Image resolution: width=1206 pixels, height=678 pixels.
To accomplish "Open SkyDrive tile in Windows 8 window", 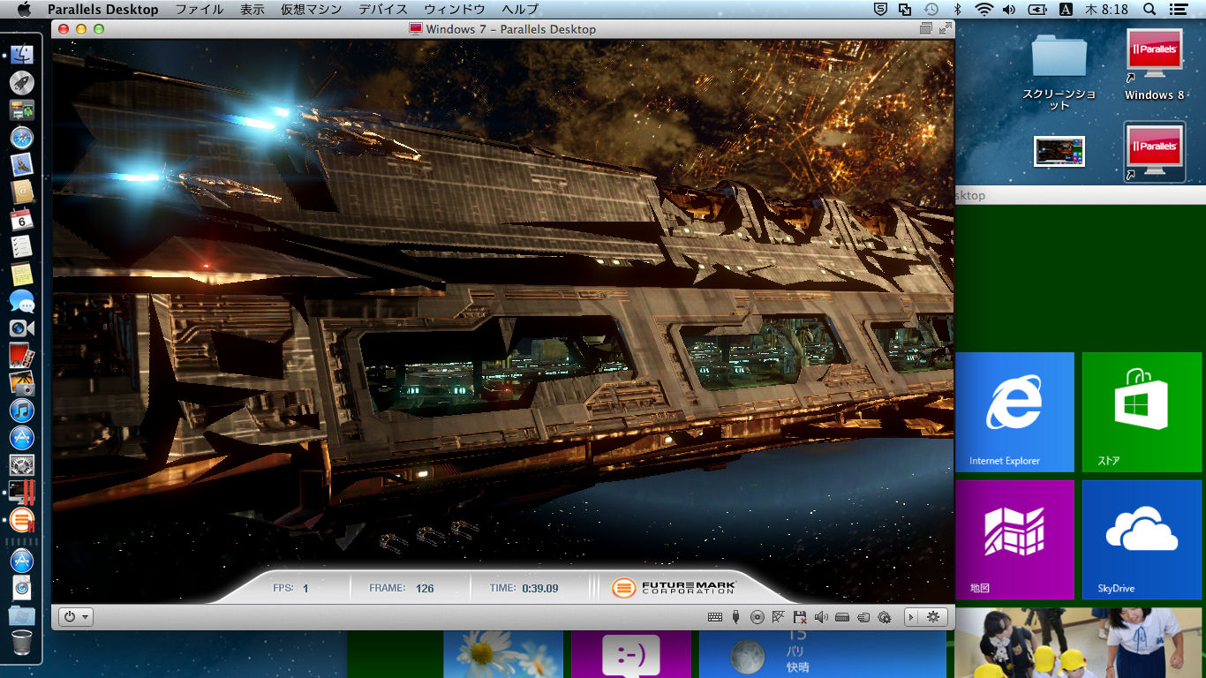I will (x=1142, y=539).
